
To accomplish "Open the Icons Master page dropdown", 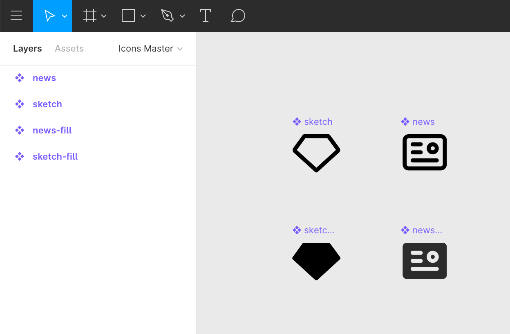I will (150, 49).
